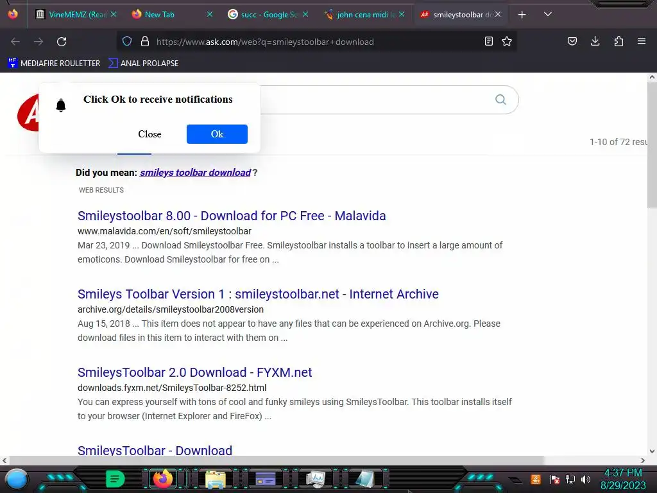Open the Save to Pocket icon
This screenshot has width=657, height=493.
(572, 41)
